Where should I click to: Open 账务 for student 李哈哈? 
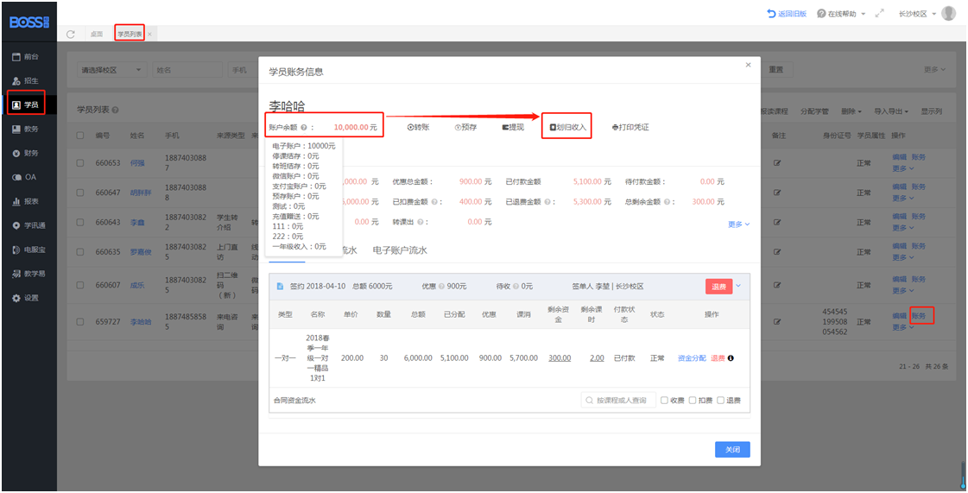[x=919, y=315]
